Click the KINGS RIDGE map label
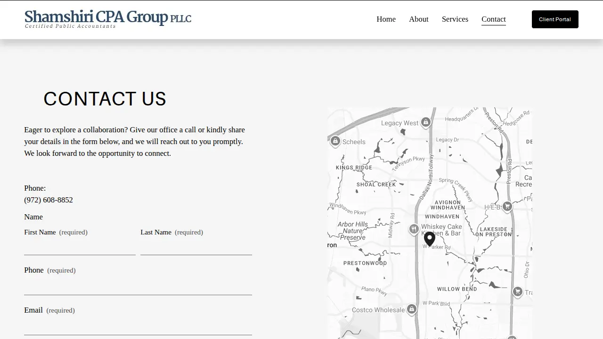The image size is (603, 339). [x=354, y=168]
